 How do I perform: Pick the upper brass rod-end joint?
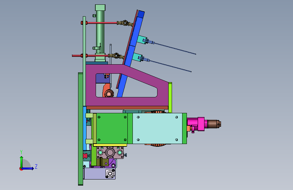(x=125, y=23)
